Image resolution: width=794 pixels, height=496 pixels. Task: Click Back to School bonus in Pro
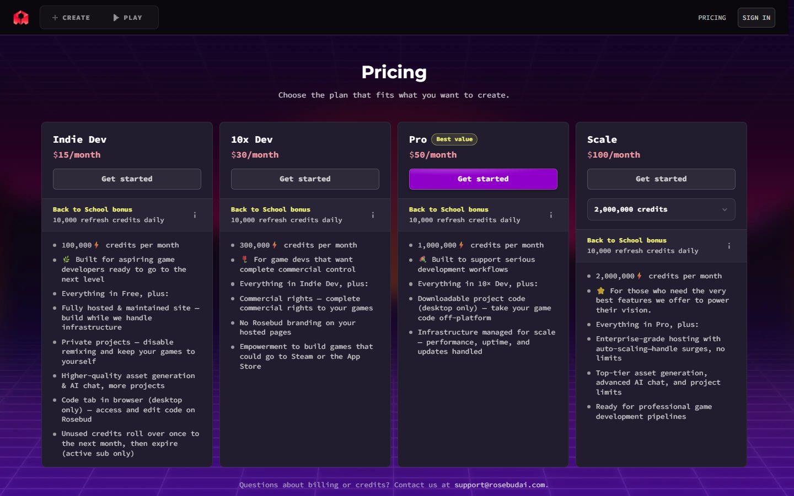(449, 209)
